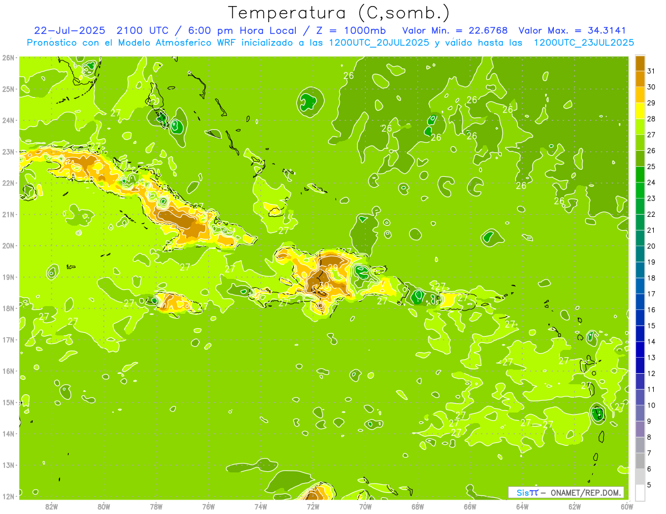Viewport: 666px width, 514px height.
Task: Click the "26N" latitude axis label
Action: coord(9,58)
